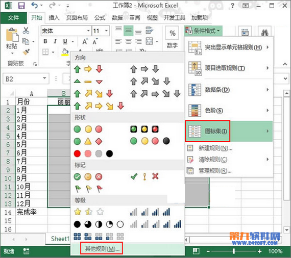Collapse the ribbon with the caret
This screenshot has width=291, height=258.
[x=285, y=64]
